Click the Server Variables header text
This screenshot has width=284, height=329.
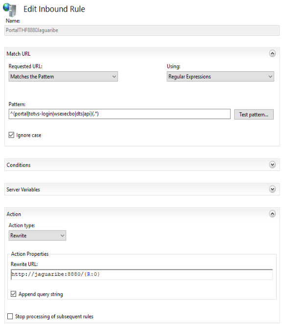(x=23, y=190)
